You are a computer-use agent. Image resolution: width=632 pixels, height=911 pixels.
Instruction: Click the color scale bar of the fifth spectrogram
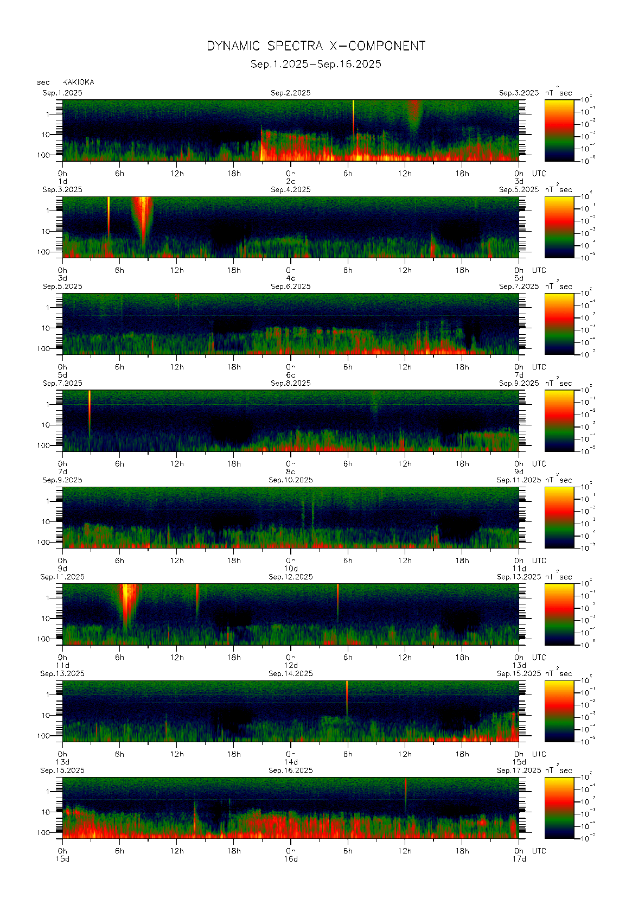click(559, 517)
